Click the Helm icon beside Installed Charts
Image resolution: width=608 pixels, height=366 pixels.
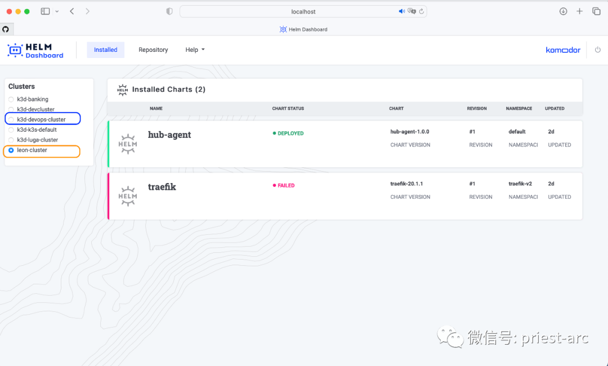[122, 90]
